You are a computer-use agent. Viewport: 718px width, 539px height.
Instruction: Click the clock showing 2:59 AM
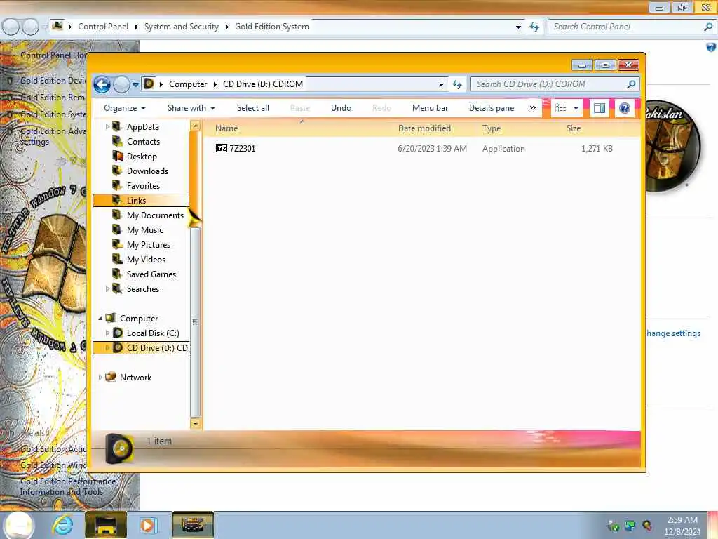pos(682,520)
